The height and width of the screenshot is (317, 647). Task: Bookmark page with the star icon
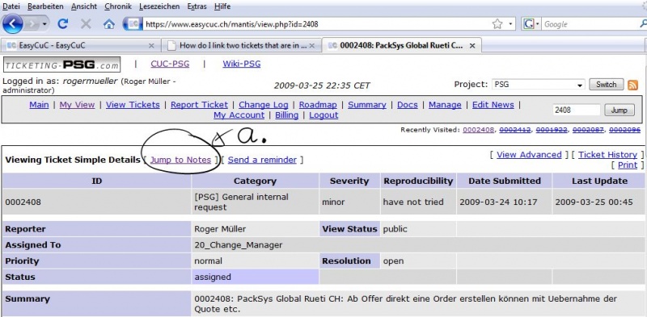(x=497, y=24)
